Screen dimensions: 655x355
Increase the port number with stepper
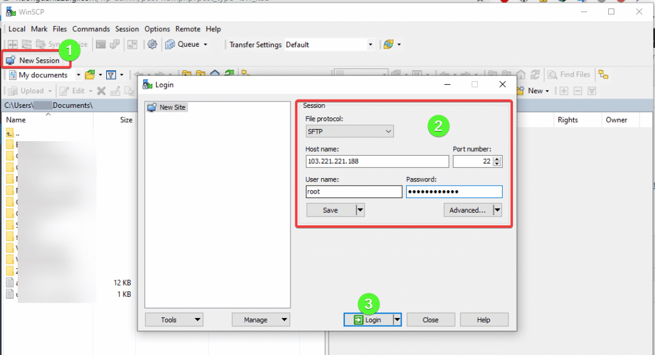click(497, 159)
